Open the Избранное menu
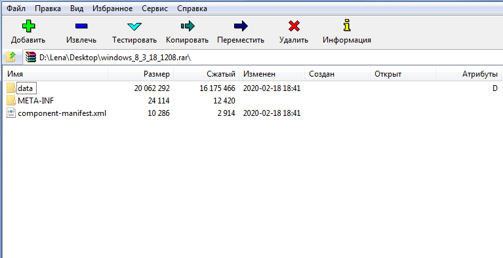Viewport: 503px width, 258px height. coord(113,9)
